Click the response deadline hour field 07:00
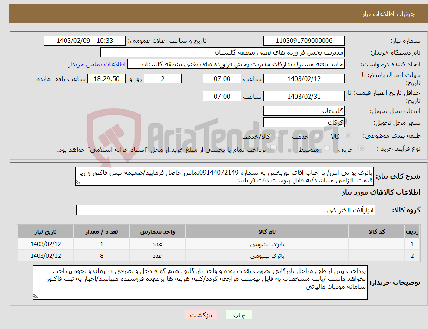Viewport: 428px width, 329px height. click(222, 79)
